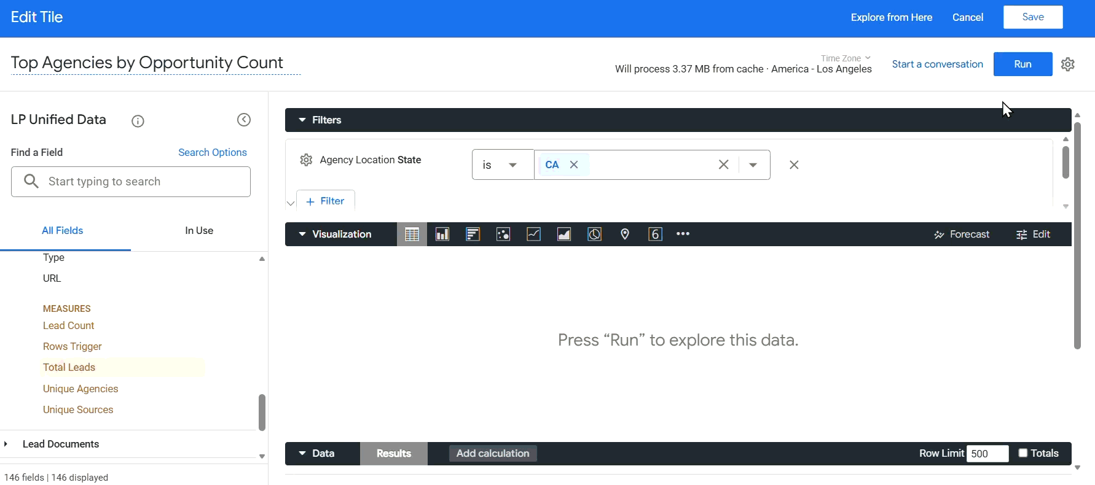
Task: Select the Line chart visualization icon
Action: [533, 235]
